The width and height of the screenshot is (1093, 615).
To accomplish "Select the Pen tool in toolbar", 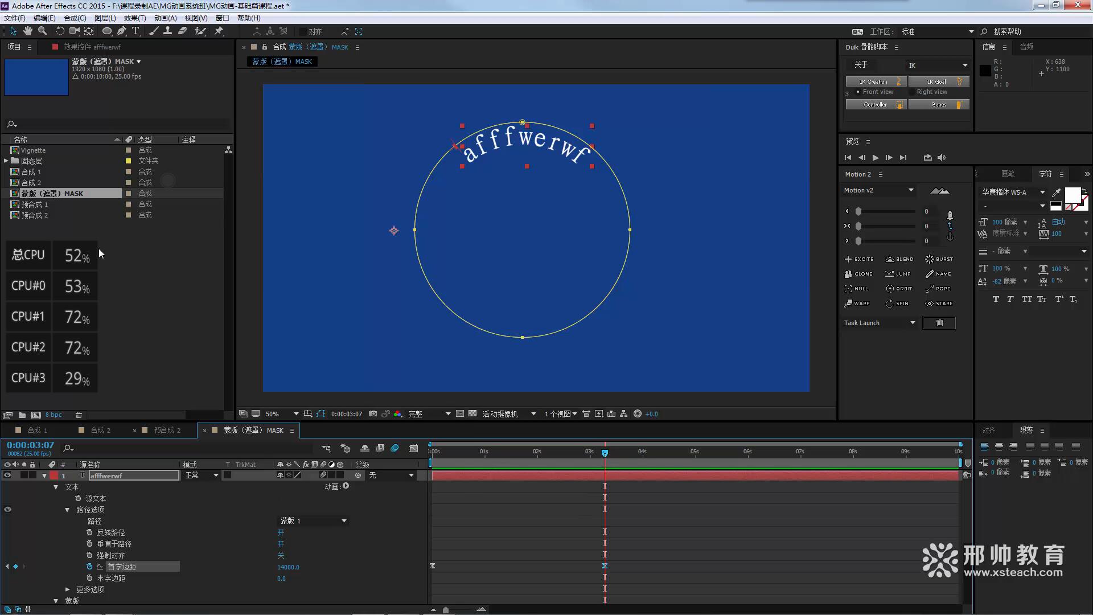I will pos(121,31).
